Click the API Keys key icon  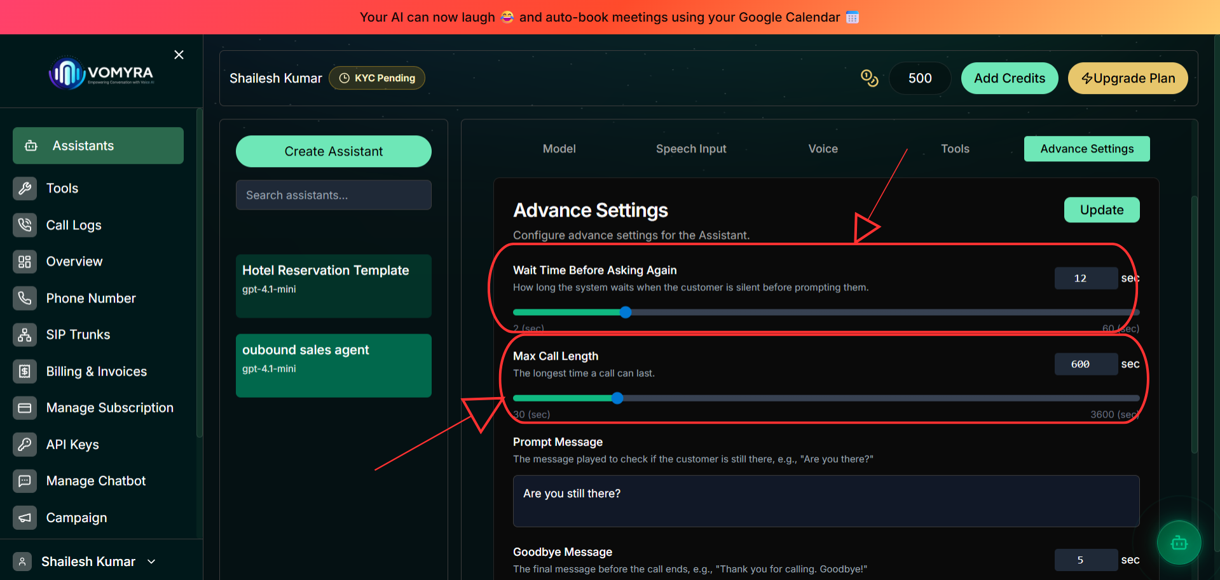click(25, 444)
